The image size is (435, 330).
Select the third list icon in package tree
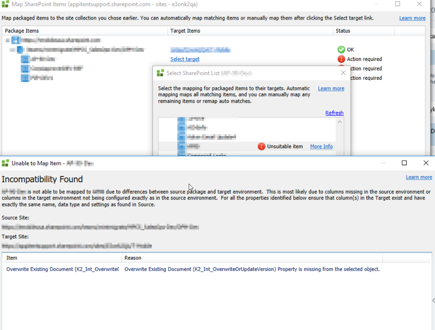point(25,78)
